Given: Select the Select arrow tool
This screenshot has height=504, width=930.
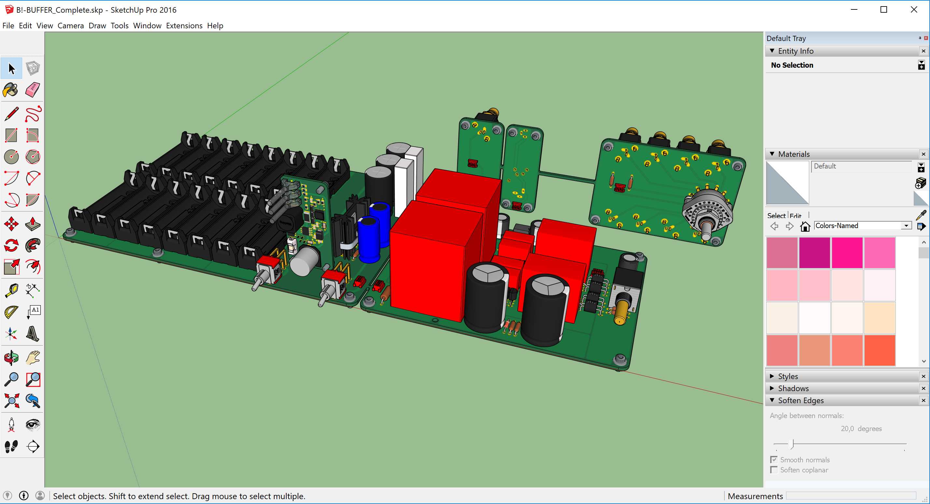Looking at the screenshot, I should pos(11,68).
